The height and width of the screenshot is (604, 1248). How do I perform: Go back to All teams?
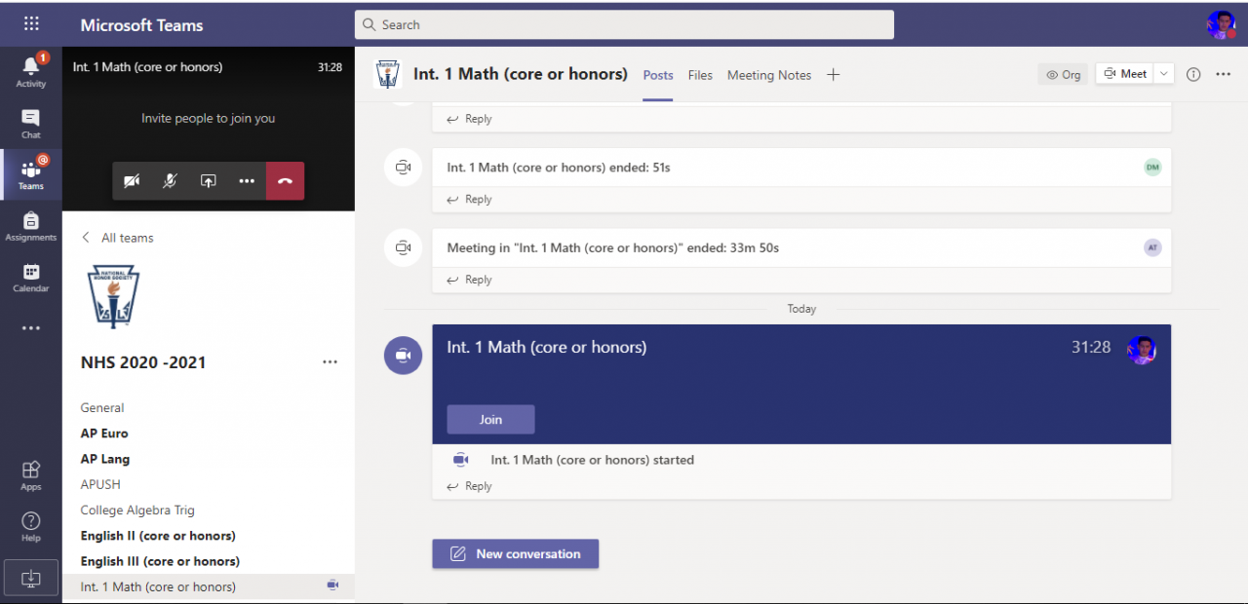117,238
